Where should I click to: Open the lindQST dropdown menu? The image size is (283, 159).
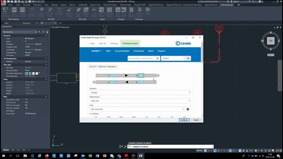point(96,51)
